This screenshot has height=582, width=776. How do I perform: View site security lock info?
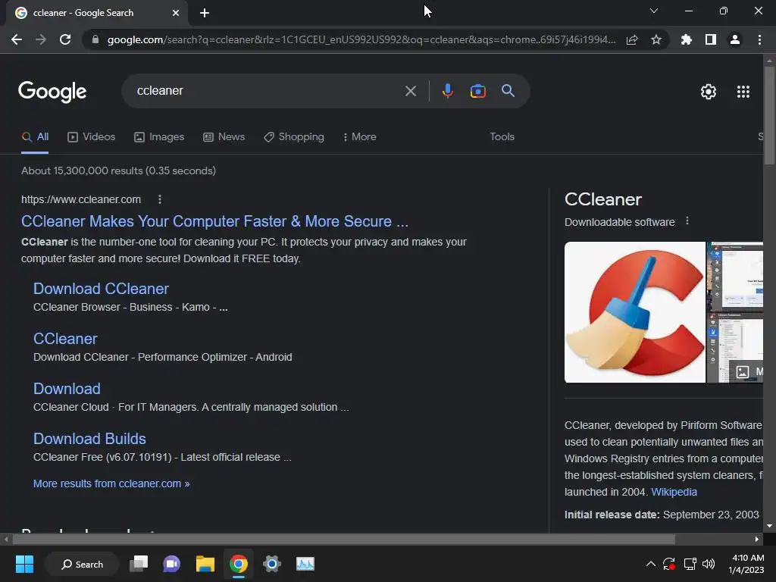tap(95, 39)
